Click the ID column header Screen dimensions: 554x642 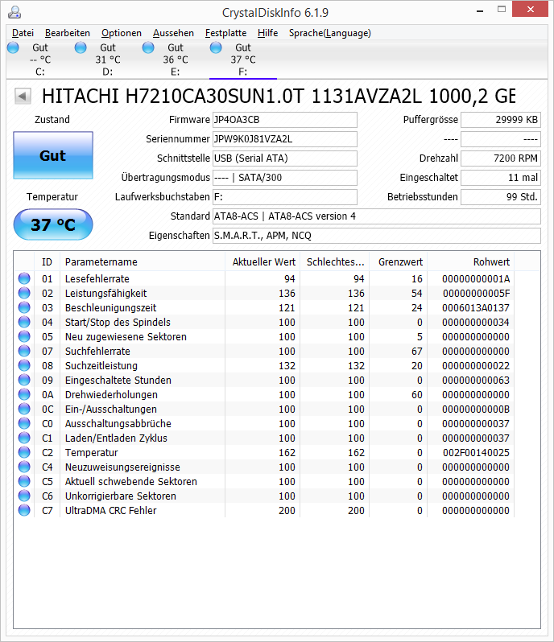click(48, 262)
